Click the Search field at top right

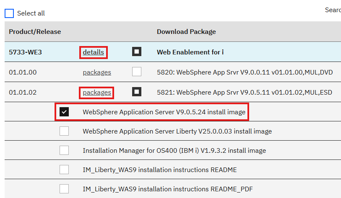333,10
